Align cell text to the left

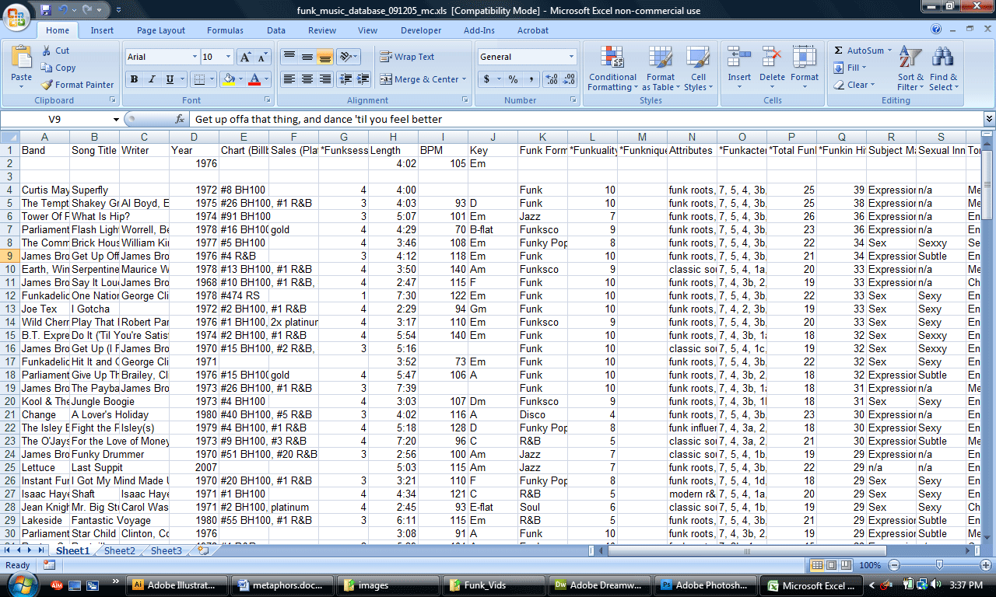coord(289,79)
